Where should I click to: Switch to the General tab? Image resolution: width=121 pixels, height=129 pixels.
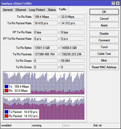[x=7, y=10]
